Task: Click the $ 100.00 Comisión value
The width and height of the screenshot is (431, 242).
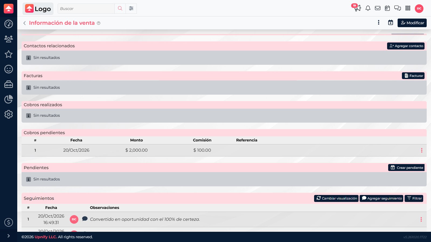Action: coord(202,150)
